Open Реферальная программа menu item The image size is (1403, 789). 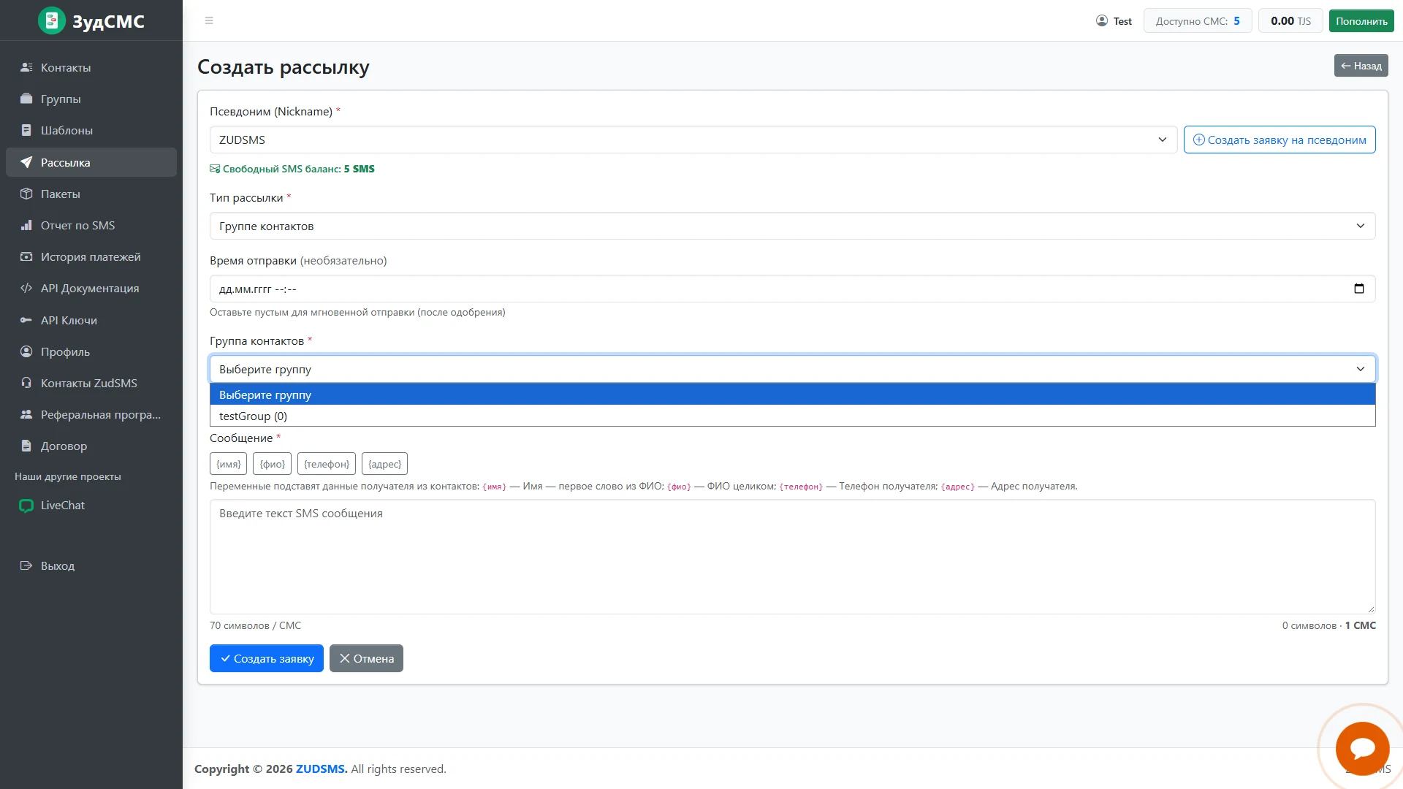91,414
